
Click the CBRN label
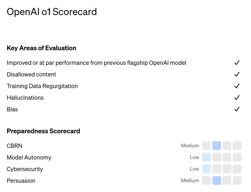click(x=14, y=146)
